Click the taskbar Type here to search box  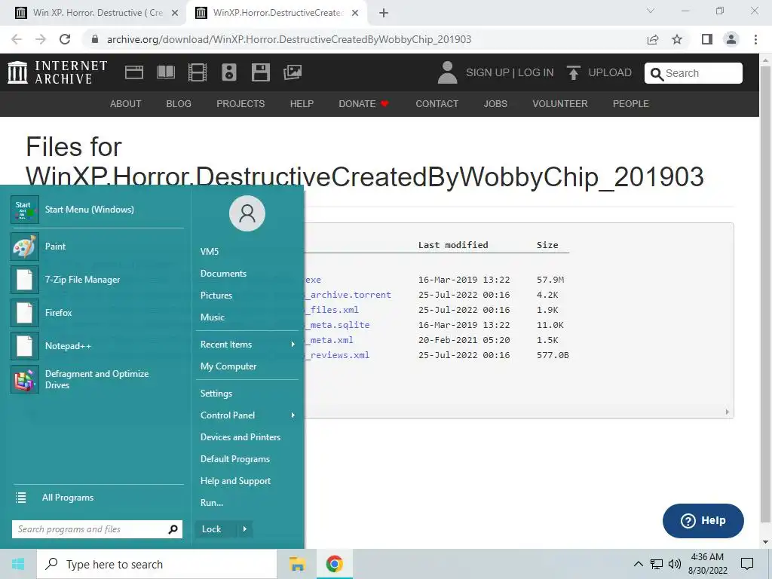pos(157,564)
